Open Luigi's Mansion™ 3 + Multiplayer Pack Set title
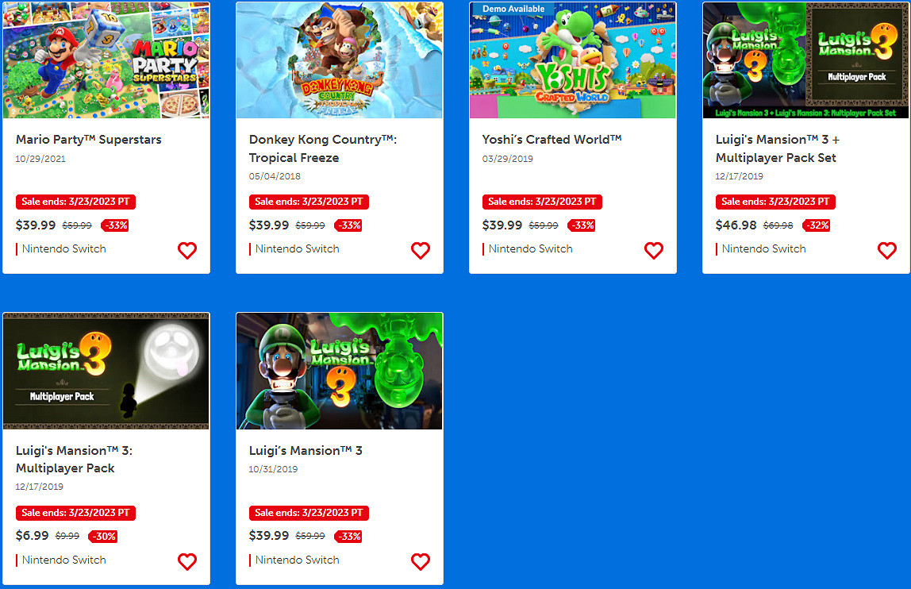Image resolution: width=911 pixels, height=589 pixels. [x=778, y=148]
